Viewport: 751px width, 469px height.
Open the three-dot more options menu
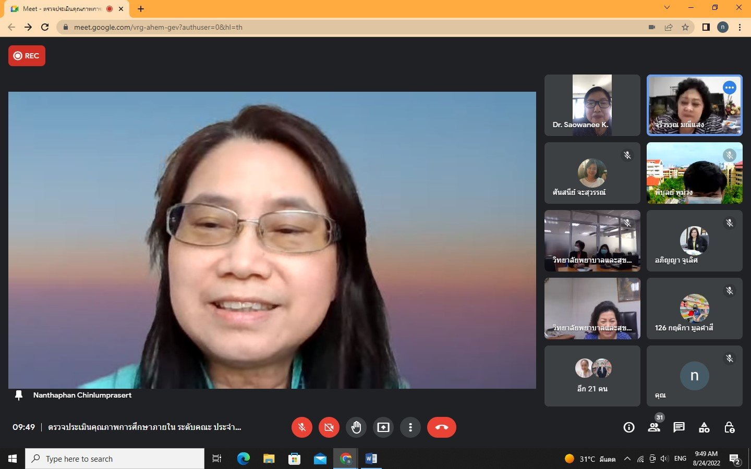410,427
